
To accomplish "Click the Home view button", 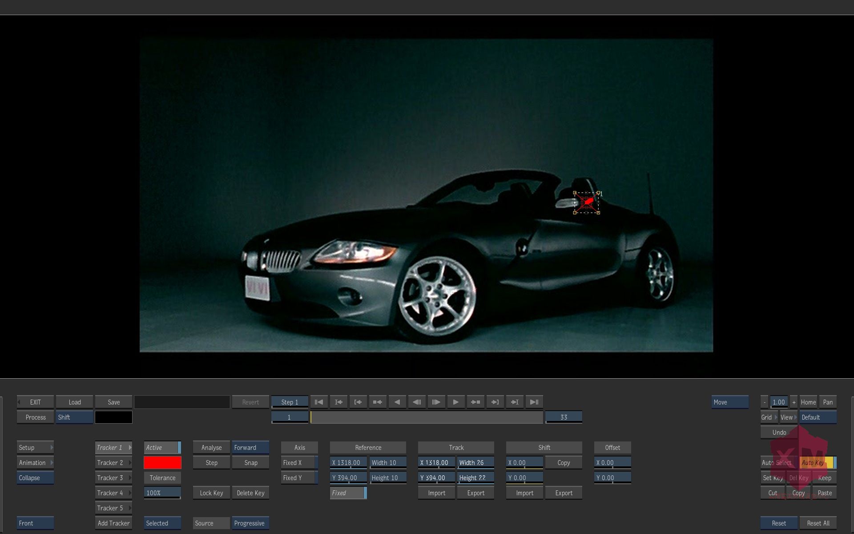I will tap(808, 402).
